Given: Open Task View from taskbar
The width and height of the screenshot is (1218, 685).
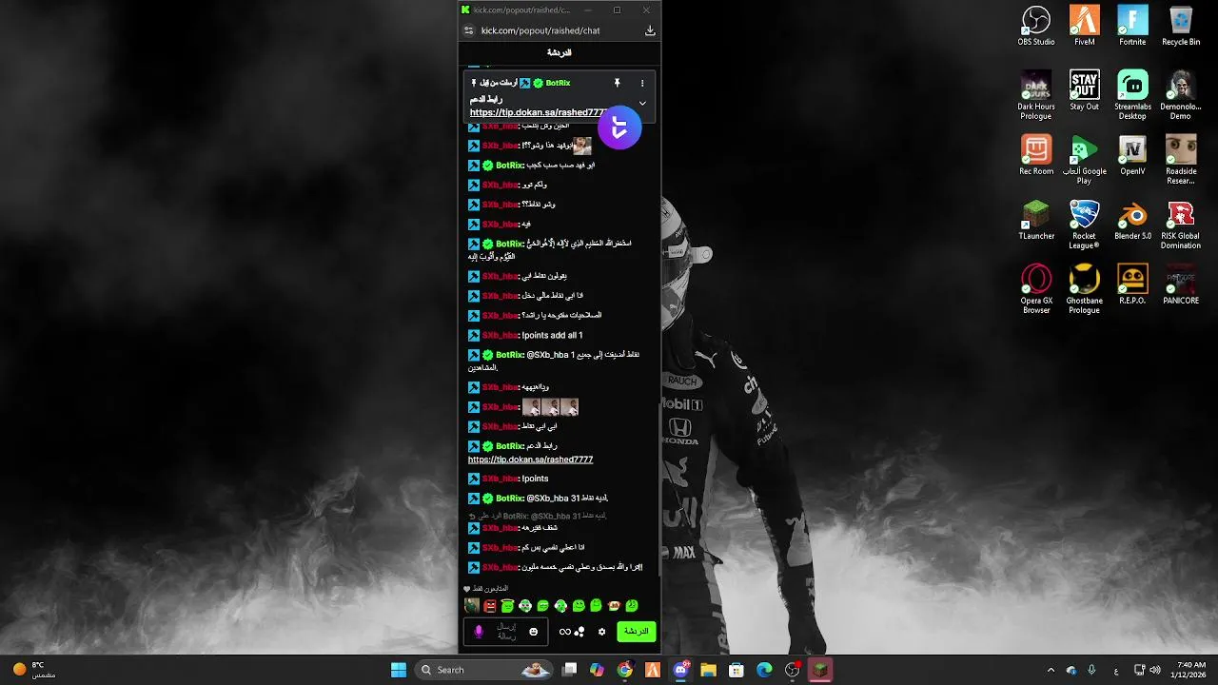Looking at the screenshot, I should point(569,670).
